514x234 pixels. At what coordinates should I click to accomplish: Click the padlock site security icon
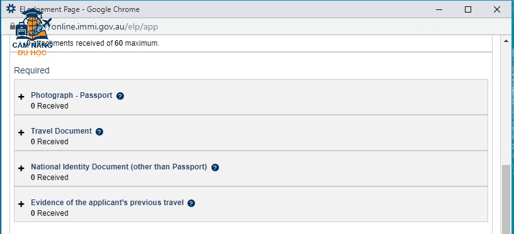click(13, 26)
